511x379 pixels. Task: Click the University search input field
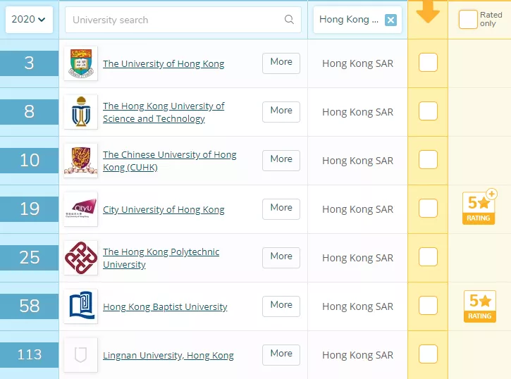tap(176, 20)
